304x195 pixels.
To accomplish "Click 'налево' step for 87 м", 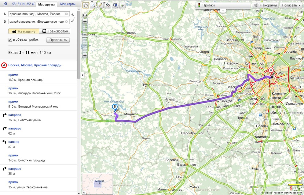I will tap(14, 142).
